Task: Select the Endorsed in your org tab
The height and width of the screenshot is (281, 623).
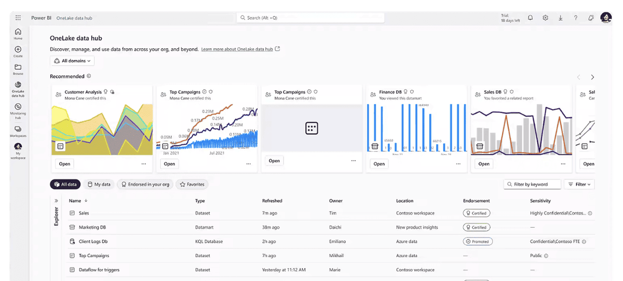Action: tap(145, 184)
